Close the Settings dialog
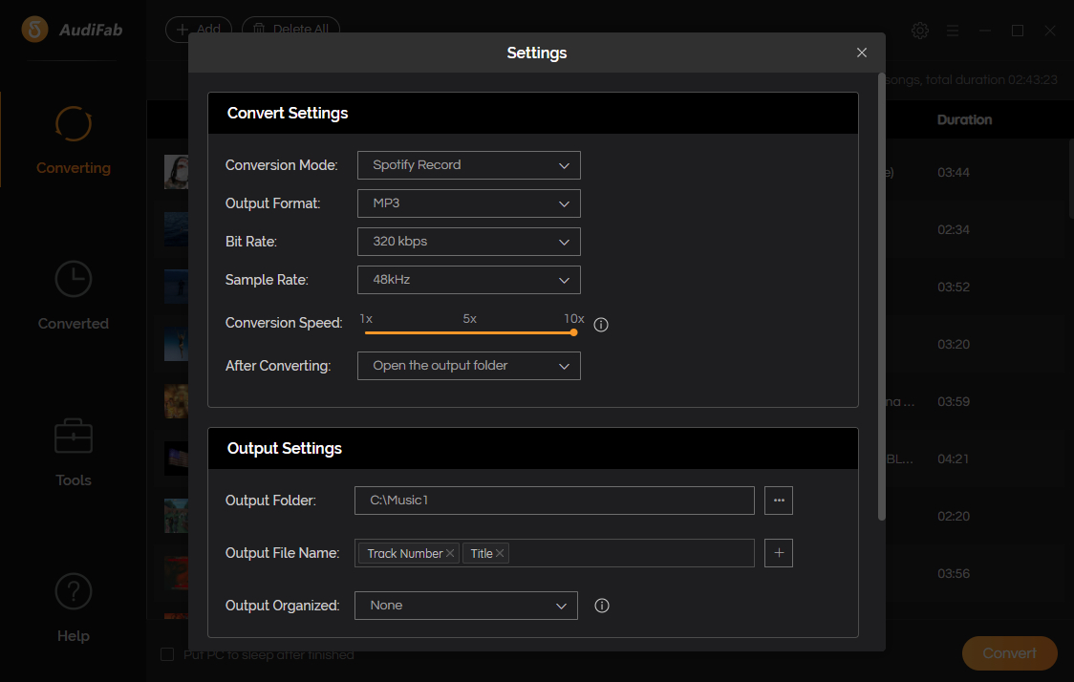 862,53
